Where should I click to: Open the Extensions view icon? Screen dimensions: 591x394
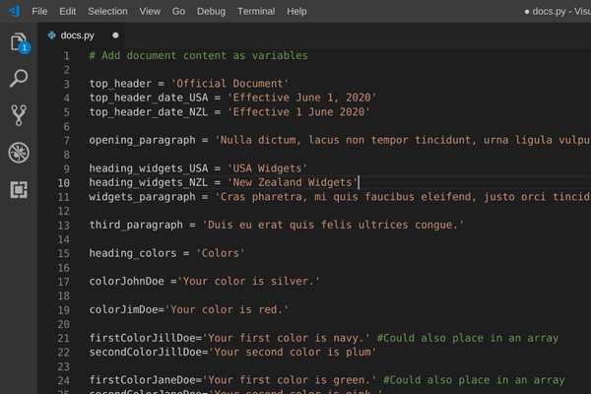point(19,189)
